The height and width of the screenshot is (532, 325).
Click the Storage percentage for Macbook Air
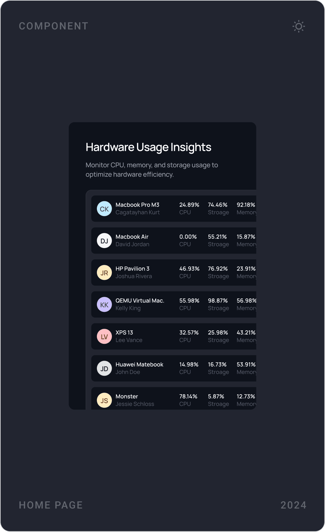tap(217, 237)
